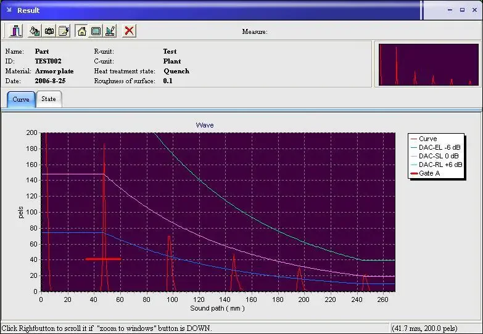Click the pels axis label

(20, 213)
